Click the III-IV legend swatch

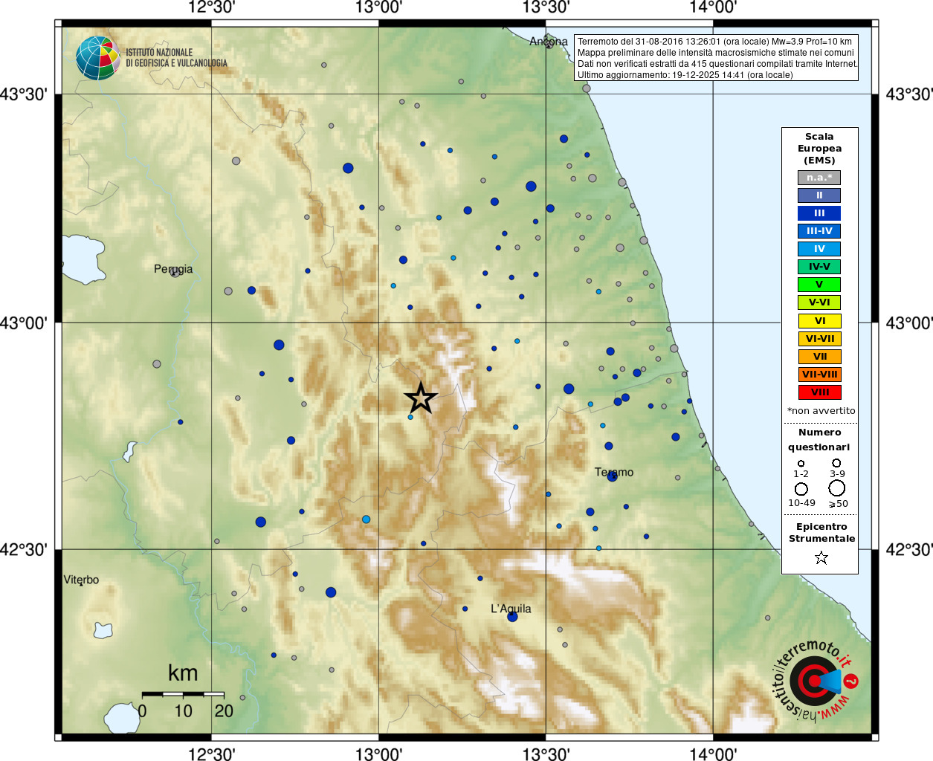[819, 231]
